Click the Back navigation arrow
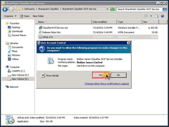The width and height of the screenshot is (169, 127). coord(5,9)
